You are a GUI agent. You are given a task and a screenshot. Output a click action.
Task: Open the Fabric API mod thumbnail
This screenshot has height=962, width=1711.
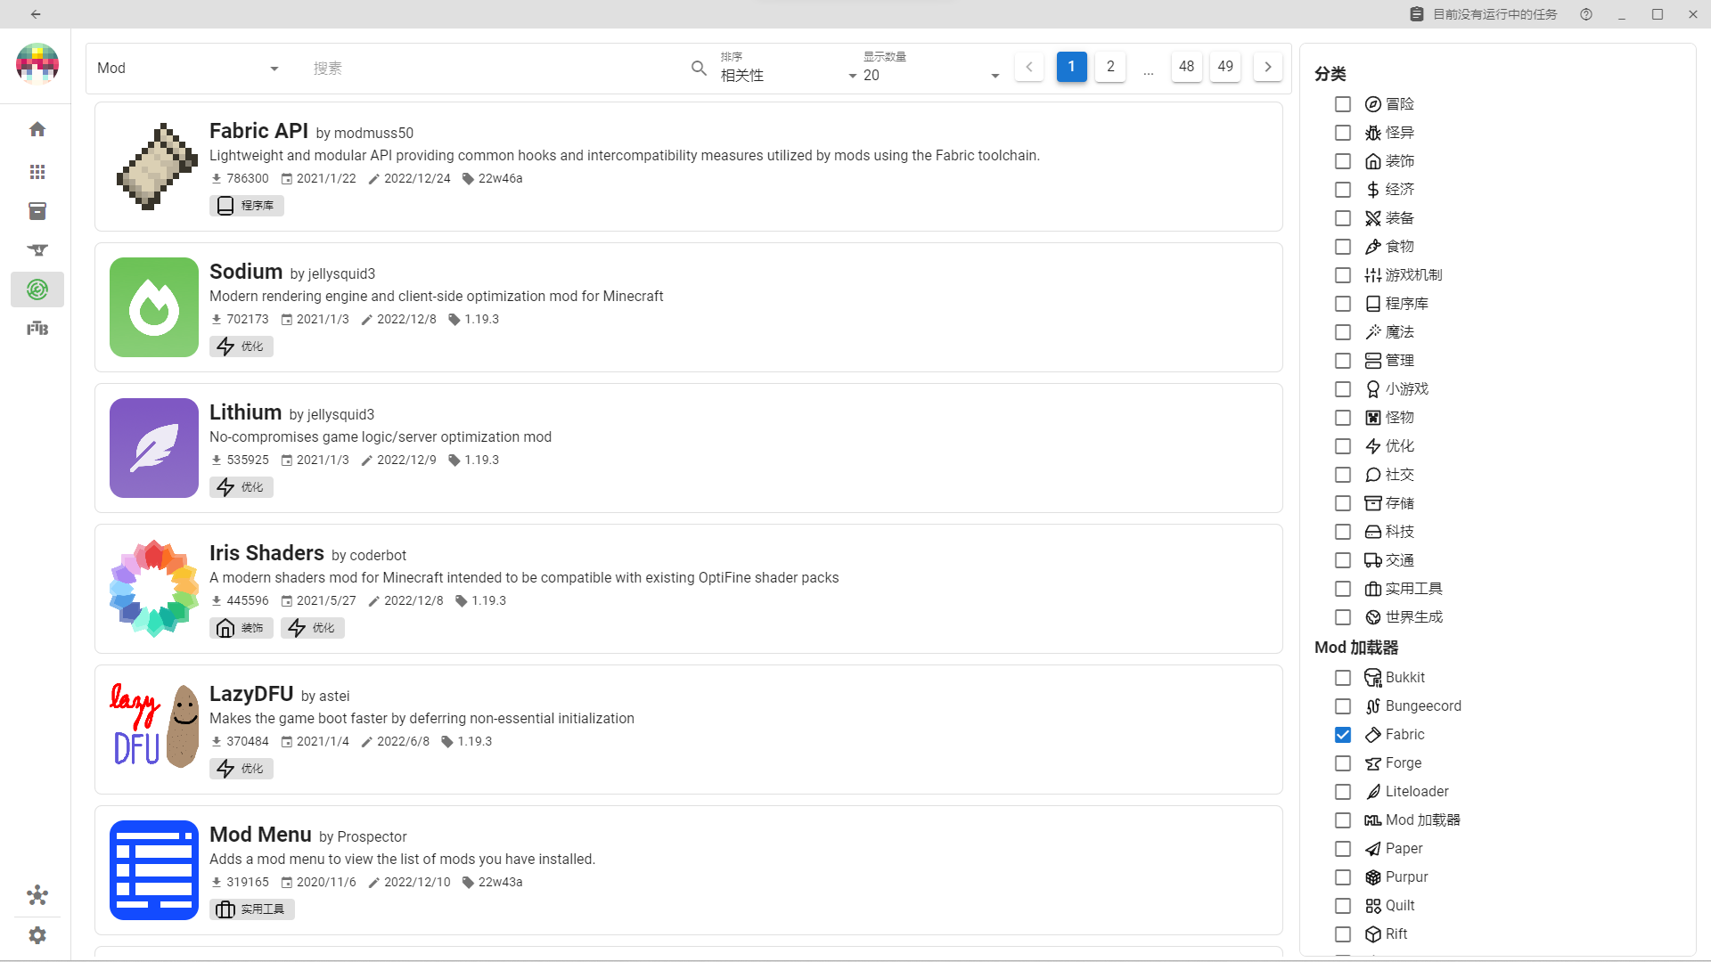(154, 167)
